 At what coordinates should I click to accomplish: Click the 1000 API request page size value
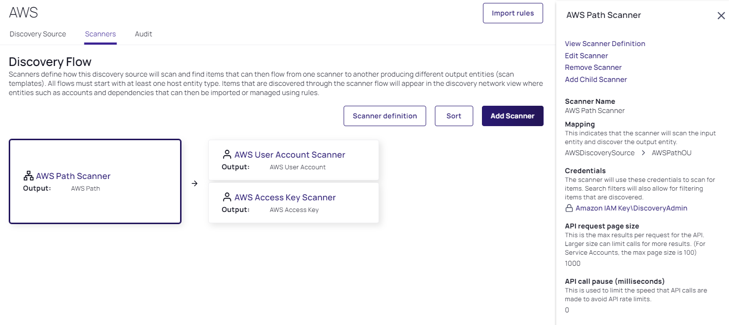(573, 263)
